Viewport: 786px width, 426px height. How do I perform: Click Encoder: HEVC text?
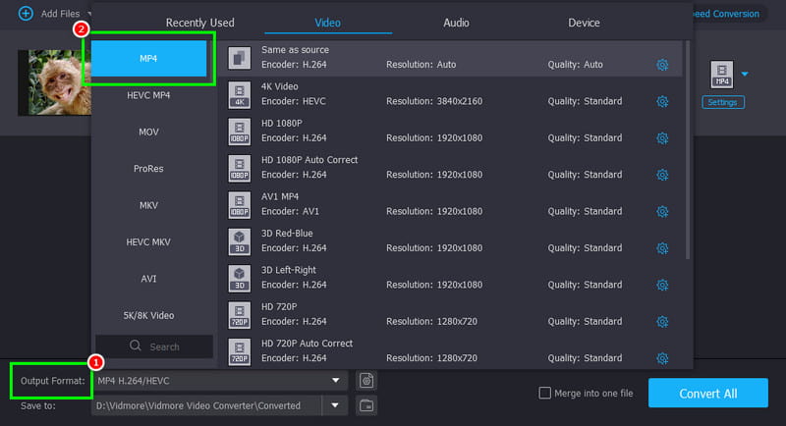coord(293,101)
